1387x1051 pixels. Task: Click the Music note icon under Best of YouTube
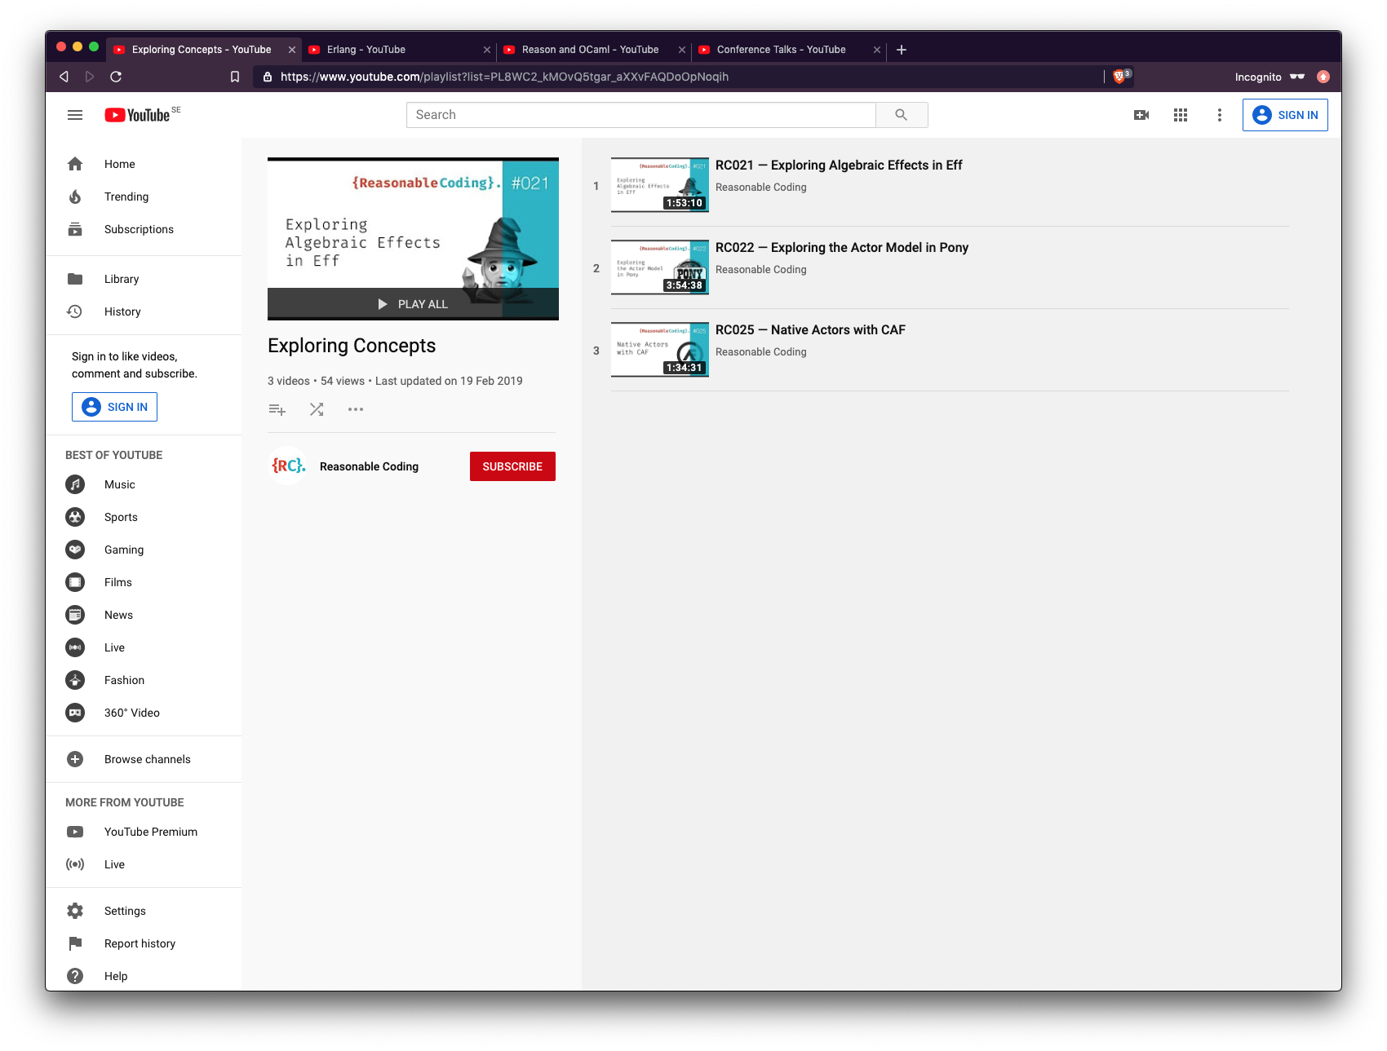click(x=74, y=484)
